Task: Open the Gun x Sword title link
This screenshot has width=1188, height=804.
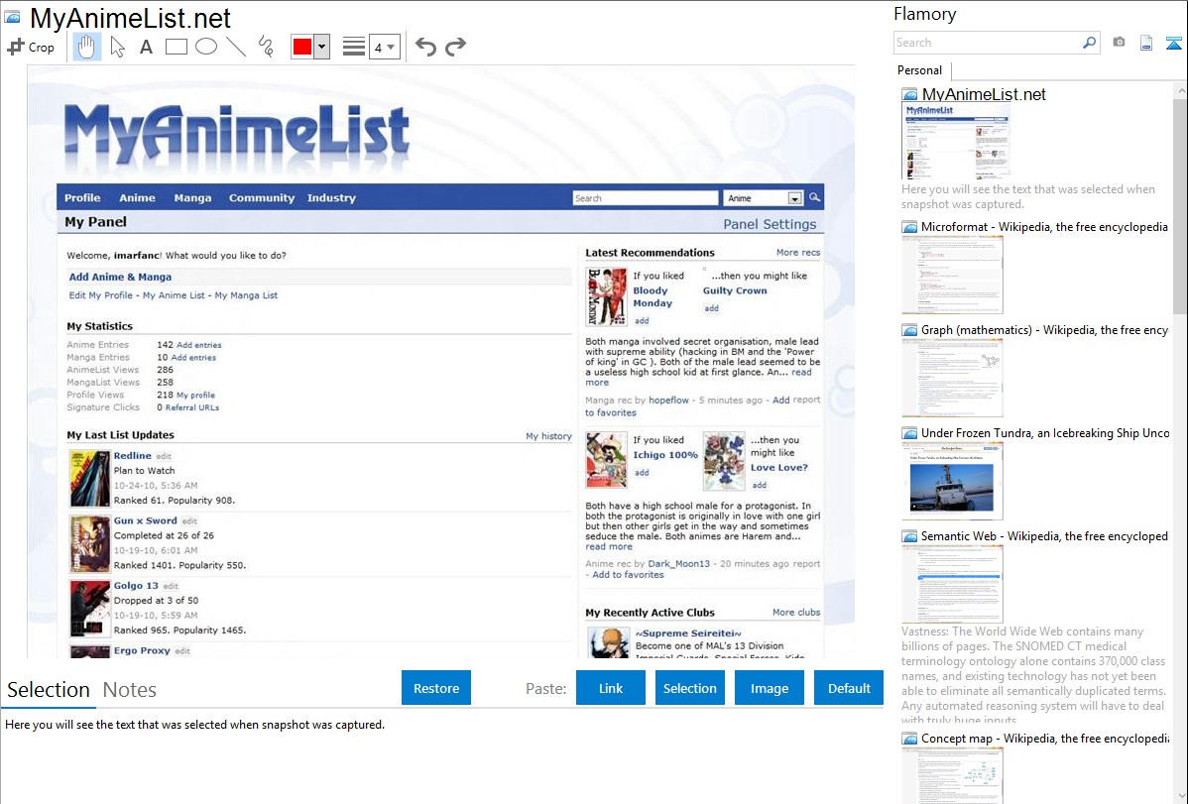Action: click(146, 520)
